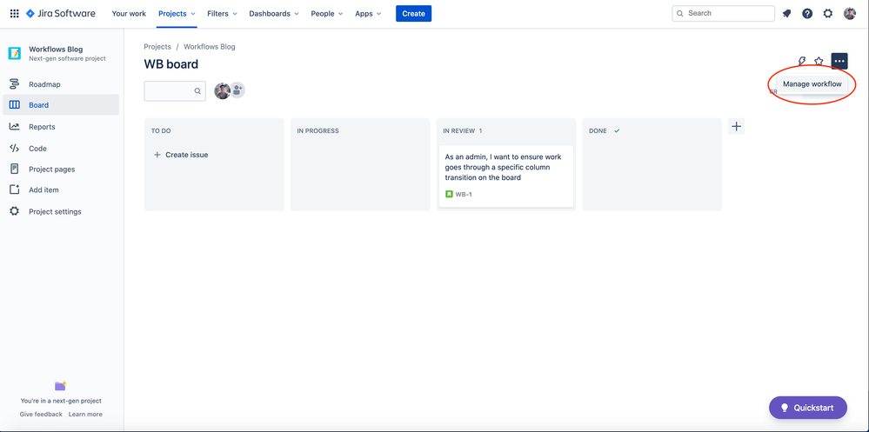
Task: Star the WB board
Action: [819, 61]
